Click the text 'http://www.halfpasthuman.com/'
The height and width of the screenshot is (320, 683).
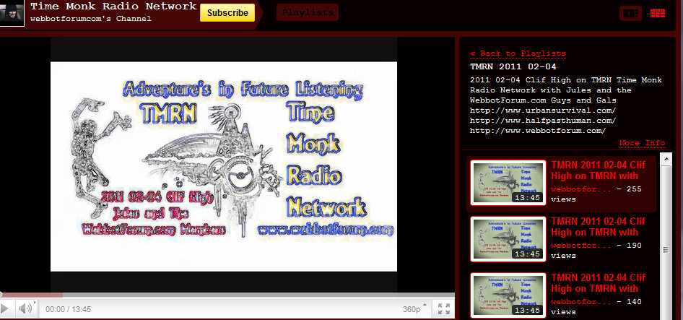543,121
